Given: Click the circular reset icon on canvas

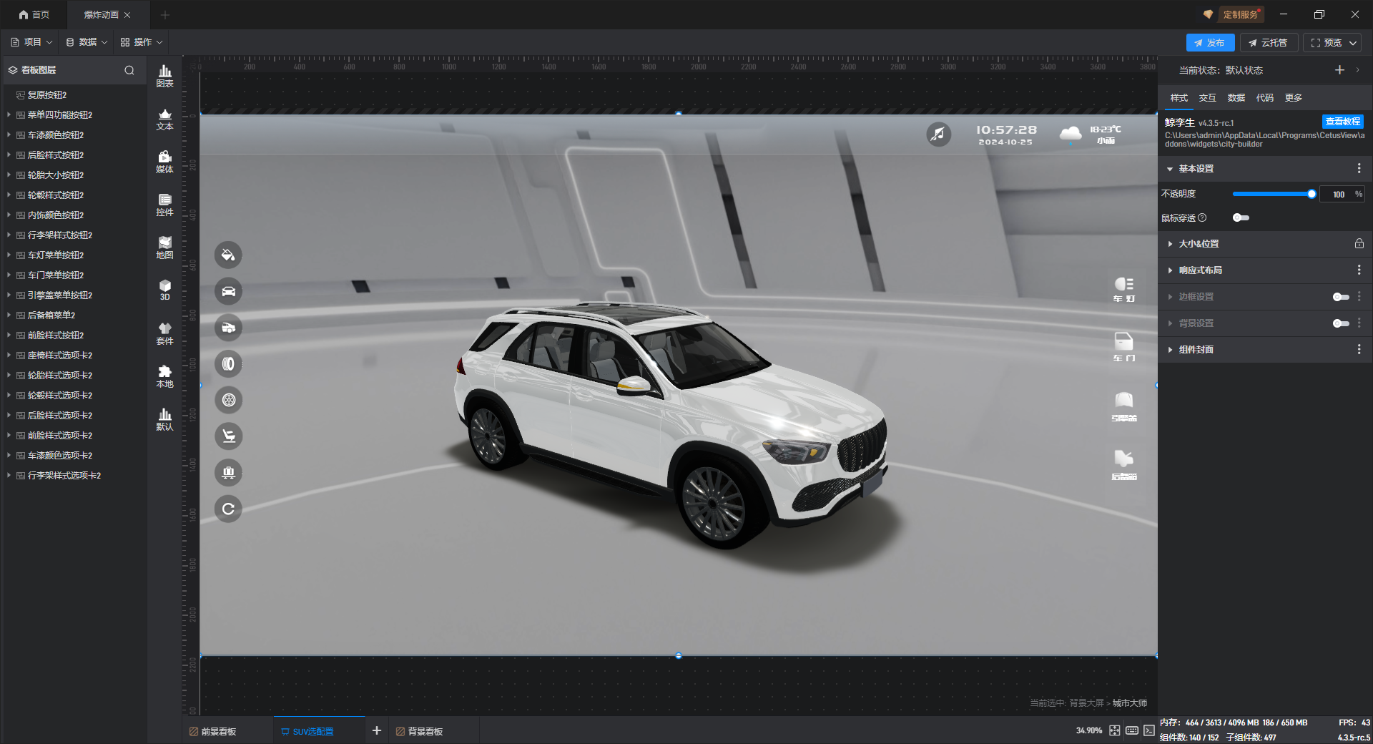Looking at the screenshot, I should click(x=228, y=509).
